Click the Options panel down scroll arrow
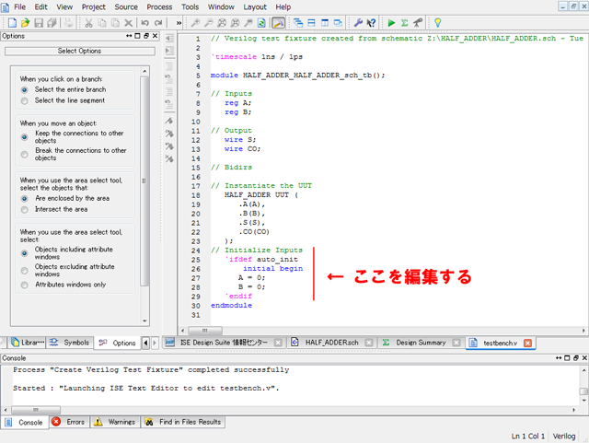Image resolution: width=589 pixels, height=443 pixels. coord(144,321)
